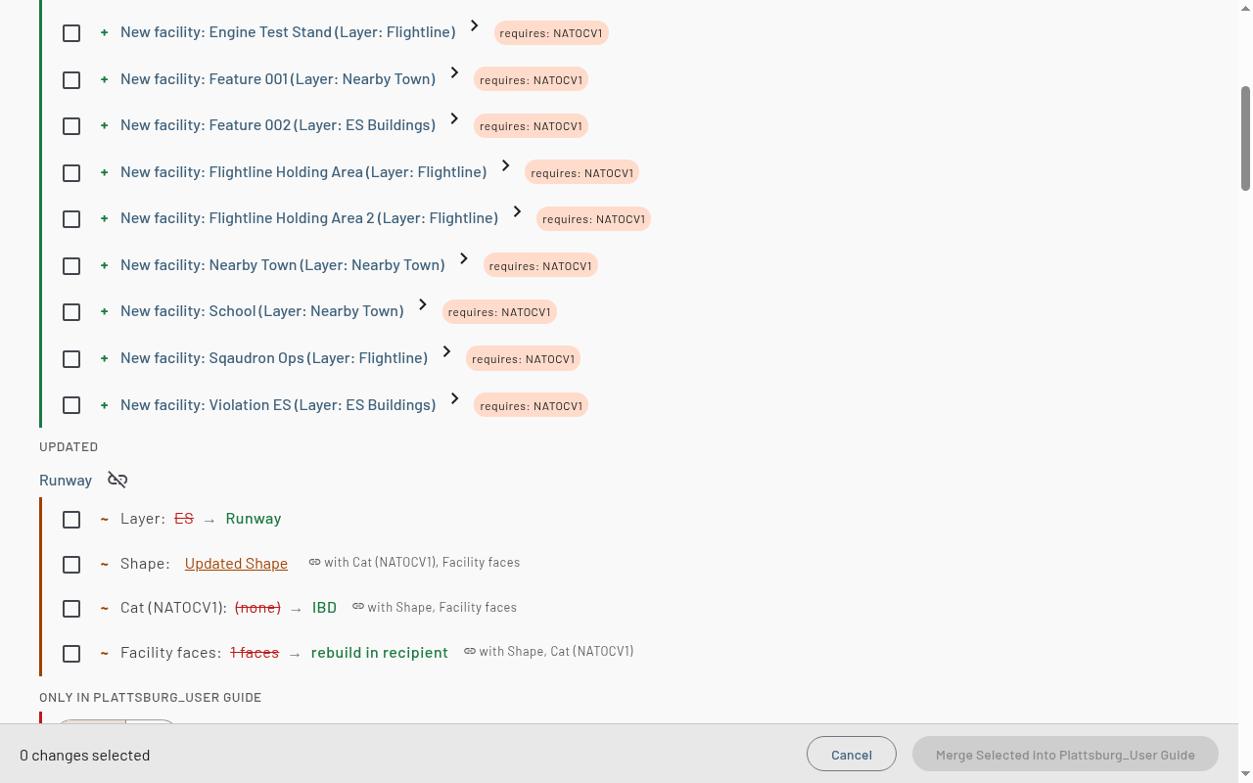Click the plus icon for Nearby Town facility

105,265
